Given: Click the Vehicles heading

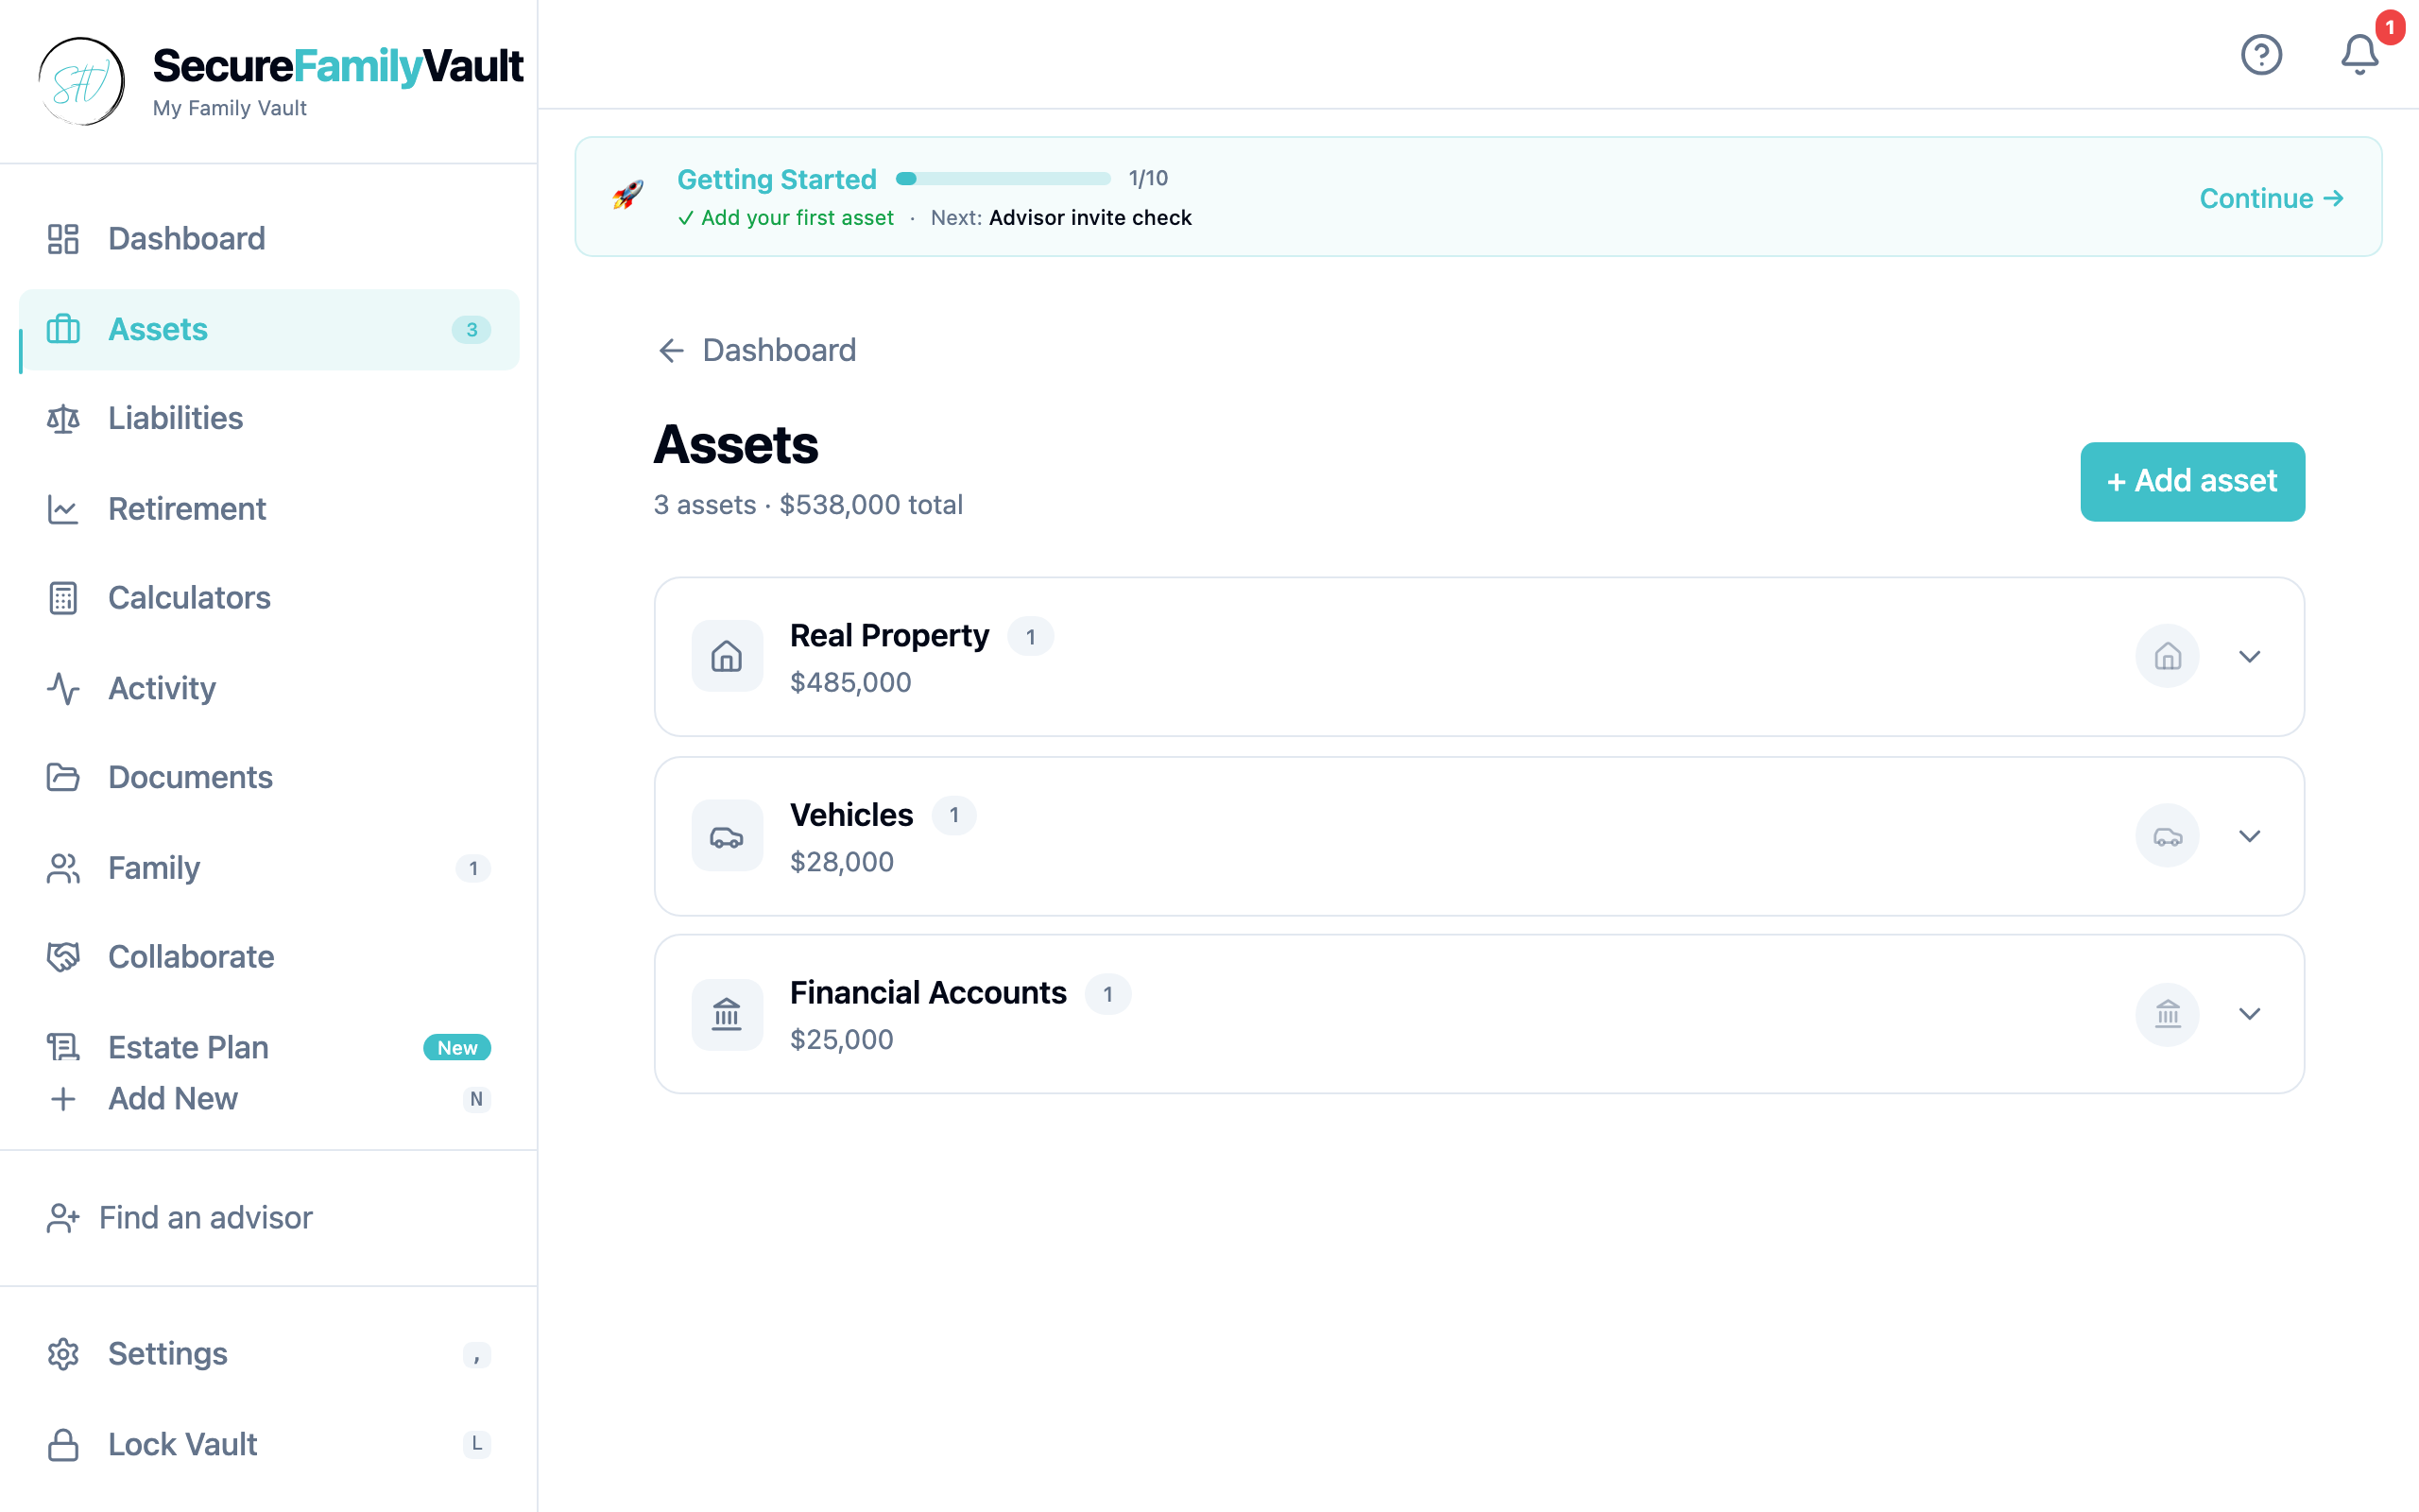Looking at the screenshot, I should click(x=850, y=815).
